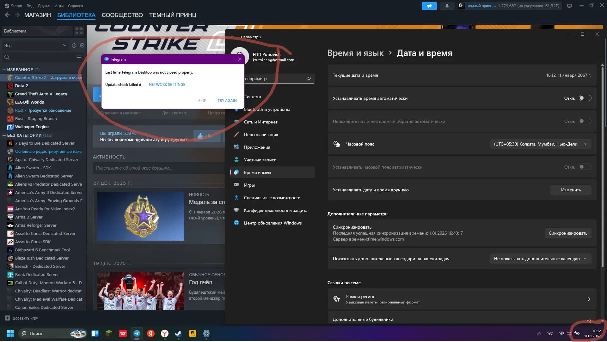This screenshot has height=342, width=607.
Task: Click the library search magnifier icon
Action: [x=7, y=57]
